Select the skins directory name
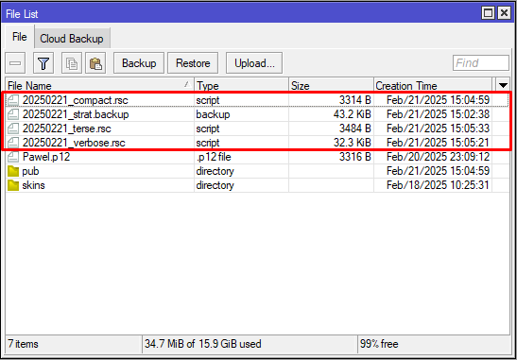 [34, 185]
